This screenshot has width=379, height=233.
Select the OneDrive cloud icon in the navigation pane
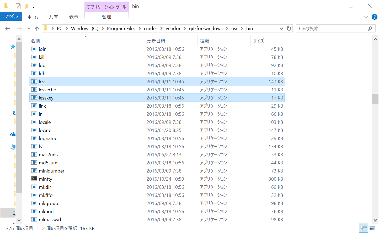pyautogui.click(x=13, y=134)
